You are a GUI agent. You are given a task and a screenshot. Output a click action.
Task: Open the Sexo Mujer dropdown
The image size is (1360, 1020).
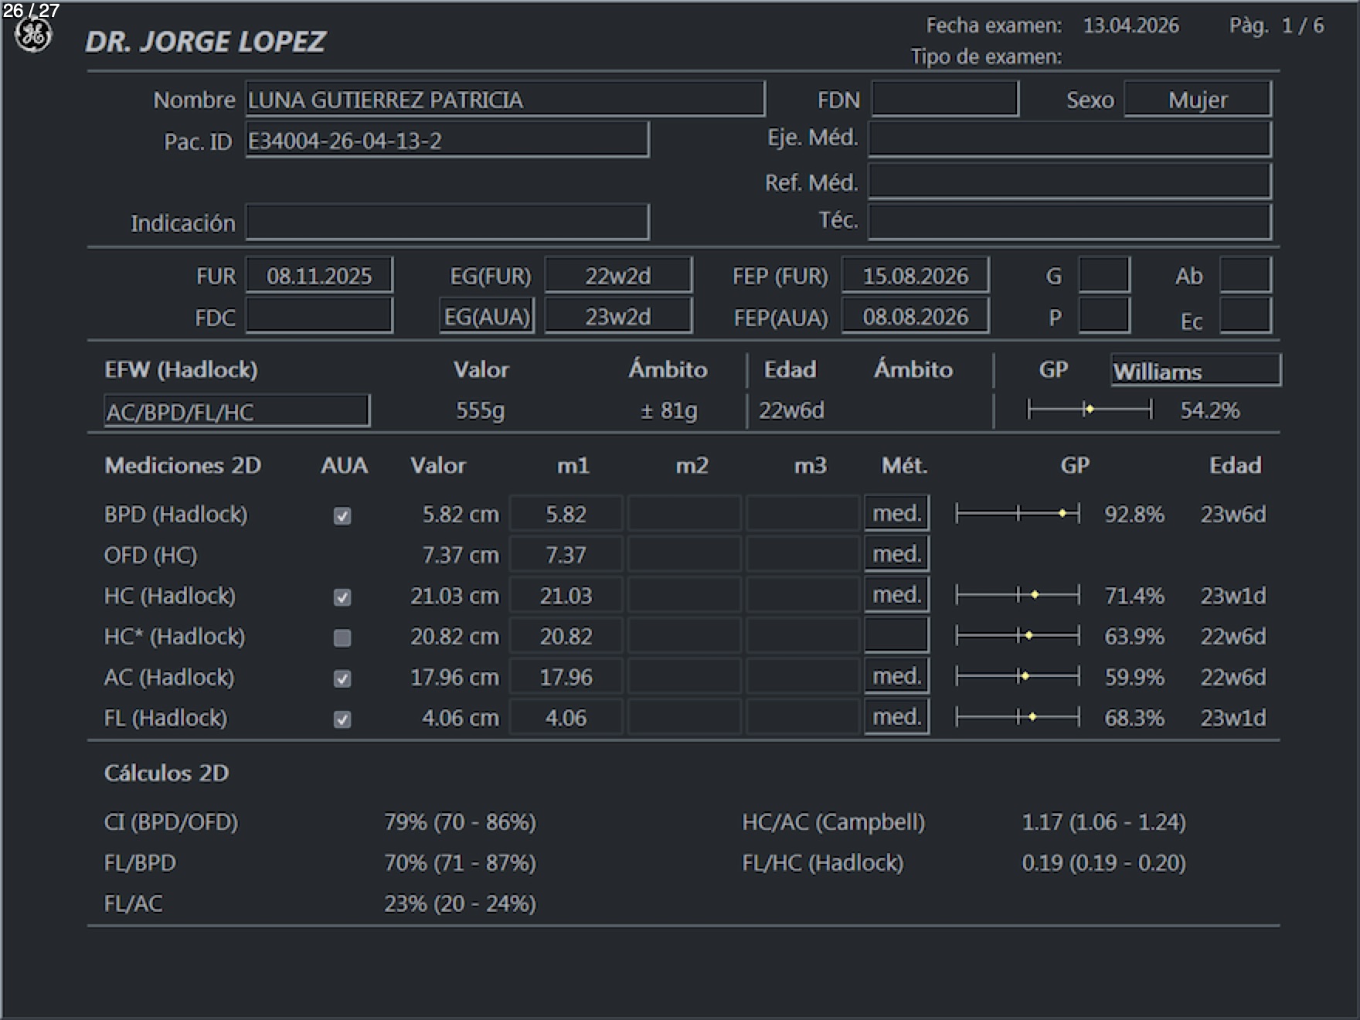[x=1196, y=100]
